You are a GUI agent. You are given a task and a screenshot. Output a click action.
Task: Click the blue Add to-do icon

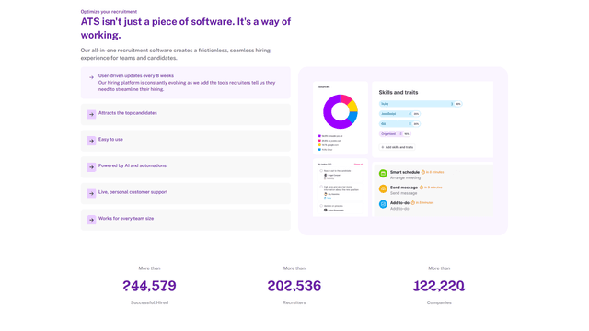point(383,204)
